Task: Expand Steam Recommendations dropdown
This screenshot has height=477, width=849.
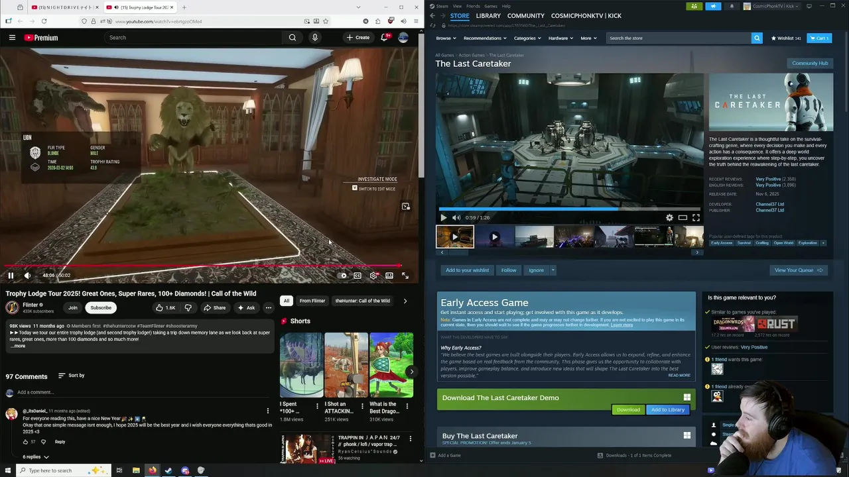Action: [484, 38]
